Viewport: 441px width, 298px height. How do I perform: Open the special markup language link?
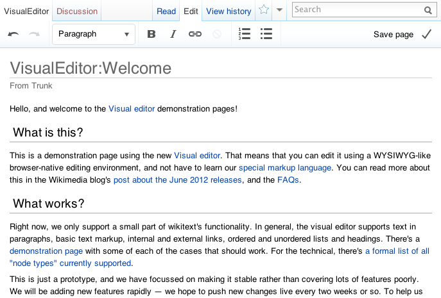coord(285,168)
